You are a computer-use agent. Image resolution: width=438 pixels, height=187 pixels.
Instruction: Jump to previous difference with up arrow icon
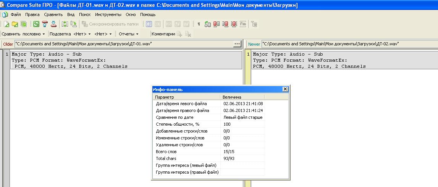(45, 24)
